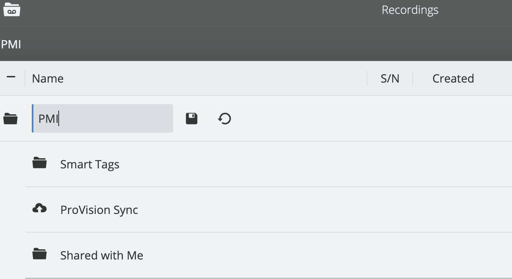
Task: Collapse all folders using the minus control
Action: (11, 77)
